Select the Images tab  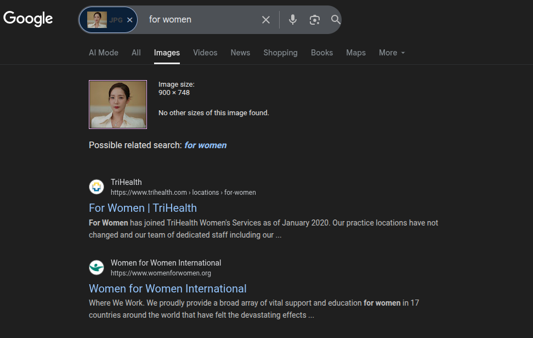(167, 53)
